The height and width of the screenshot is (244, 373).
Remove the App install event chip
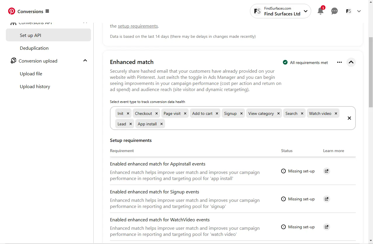162,124
